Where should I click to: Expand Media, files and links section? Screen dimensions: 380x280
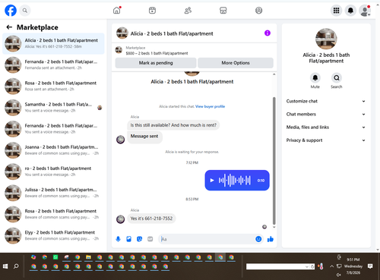(326, 127)
